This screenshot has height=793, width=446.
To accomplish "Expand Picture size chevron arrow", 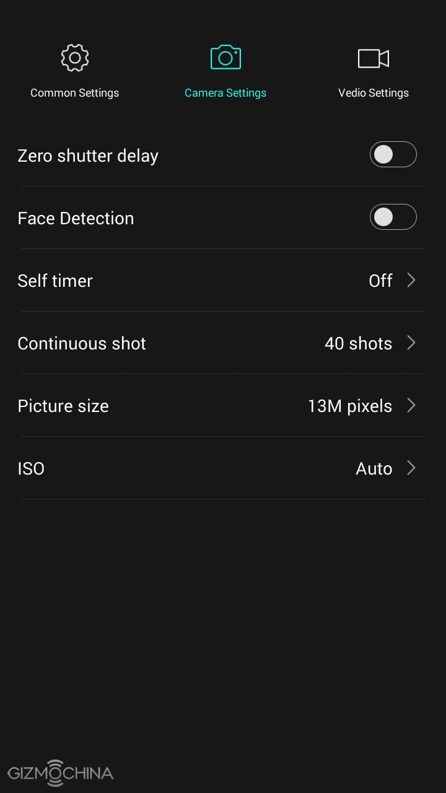I will coord(411,406).
